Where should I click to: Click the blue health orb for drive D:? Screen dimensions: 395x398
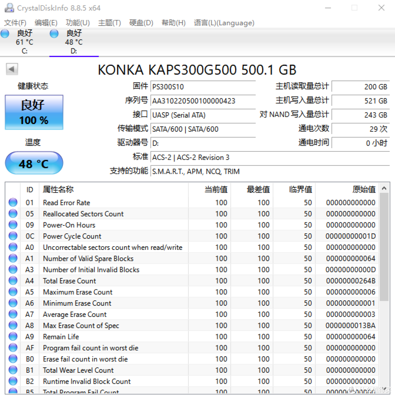(x=54, y=34)
